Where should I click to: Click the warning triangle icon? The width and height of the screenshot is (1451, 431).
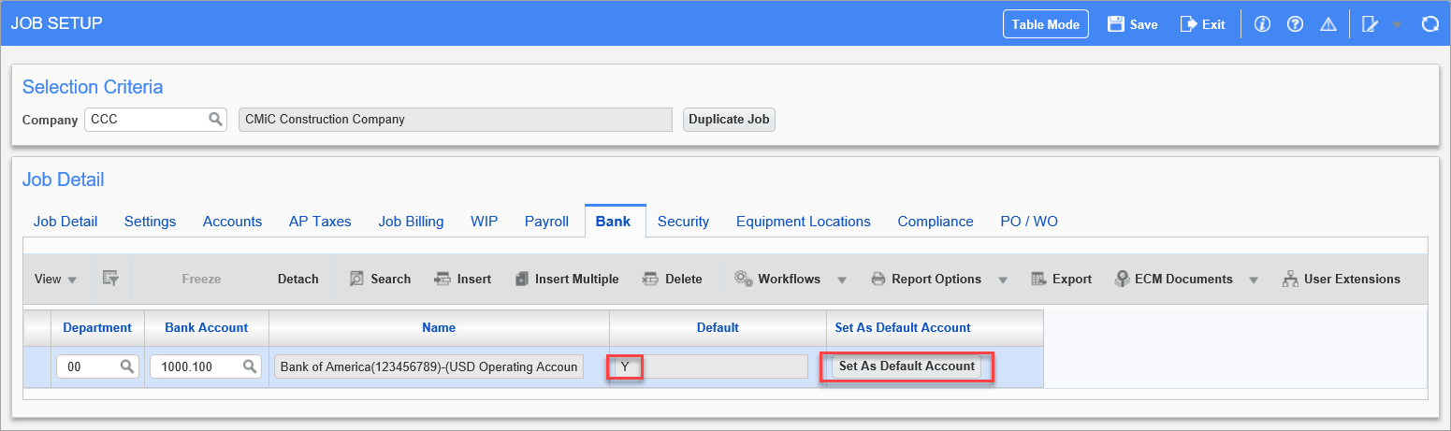click(1328, 24)
